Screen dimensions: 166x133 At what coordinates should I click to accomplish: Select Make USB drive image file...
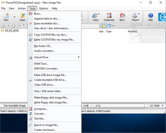[x=55, y=75]
